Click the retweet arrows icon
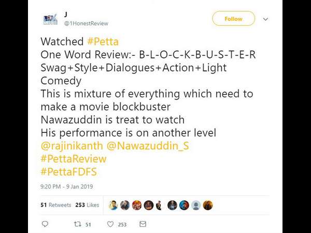Viewport: 311px width, 233px height. click(x=77, y=224)
